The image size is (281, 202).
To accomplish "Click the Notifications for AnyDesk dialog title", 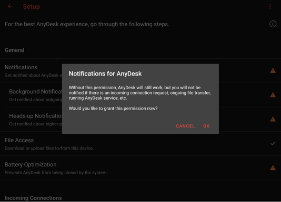I will tap(105, 73).
